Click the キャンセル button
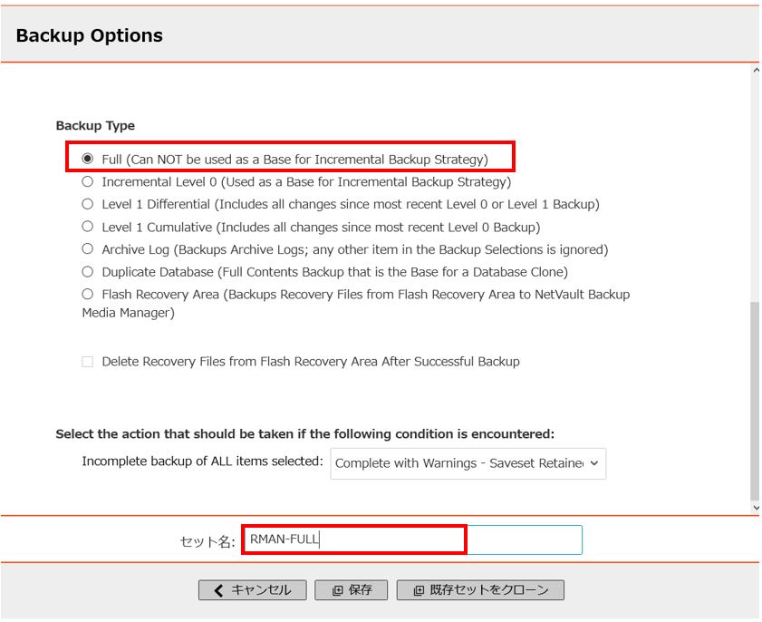762x622 pixels. (x=252, y=590)
